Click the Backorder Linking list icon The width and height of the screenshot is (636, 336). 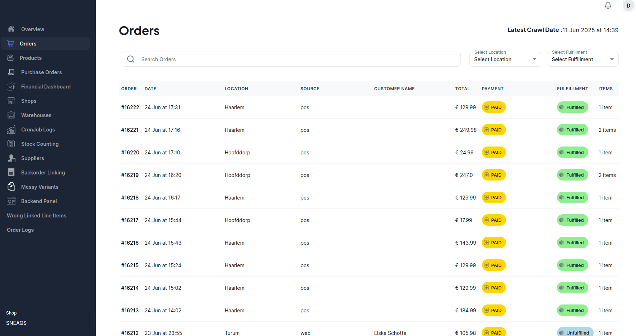[11, 172]
